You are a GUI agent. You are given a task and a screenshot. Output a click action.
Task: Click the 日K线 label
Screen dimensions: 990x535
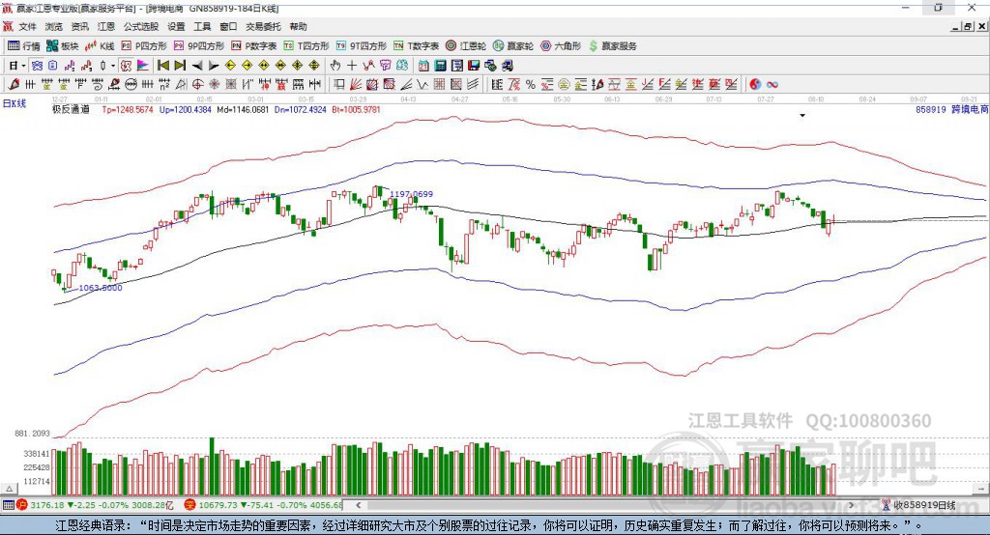coord(15,104)
